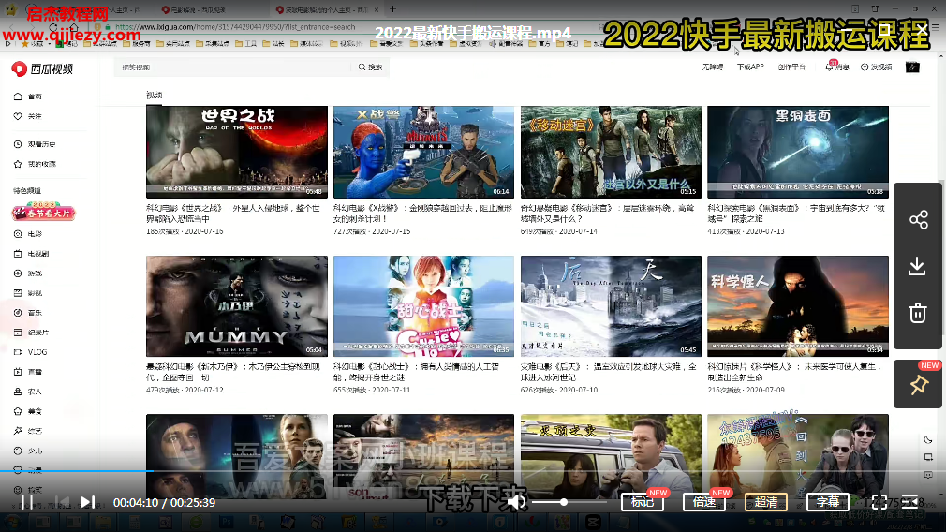The height and width of the screenshot is (532, 946).
Task: Toggle night mode moon icon
Action: click(928, 439)
